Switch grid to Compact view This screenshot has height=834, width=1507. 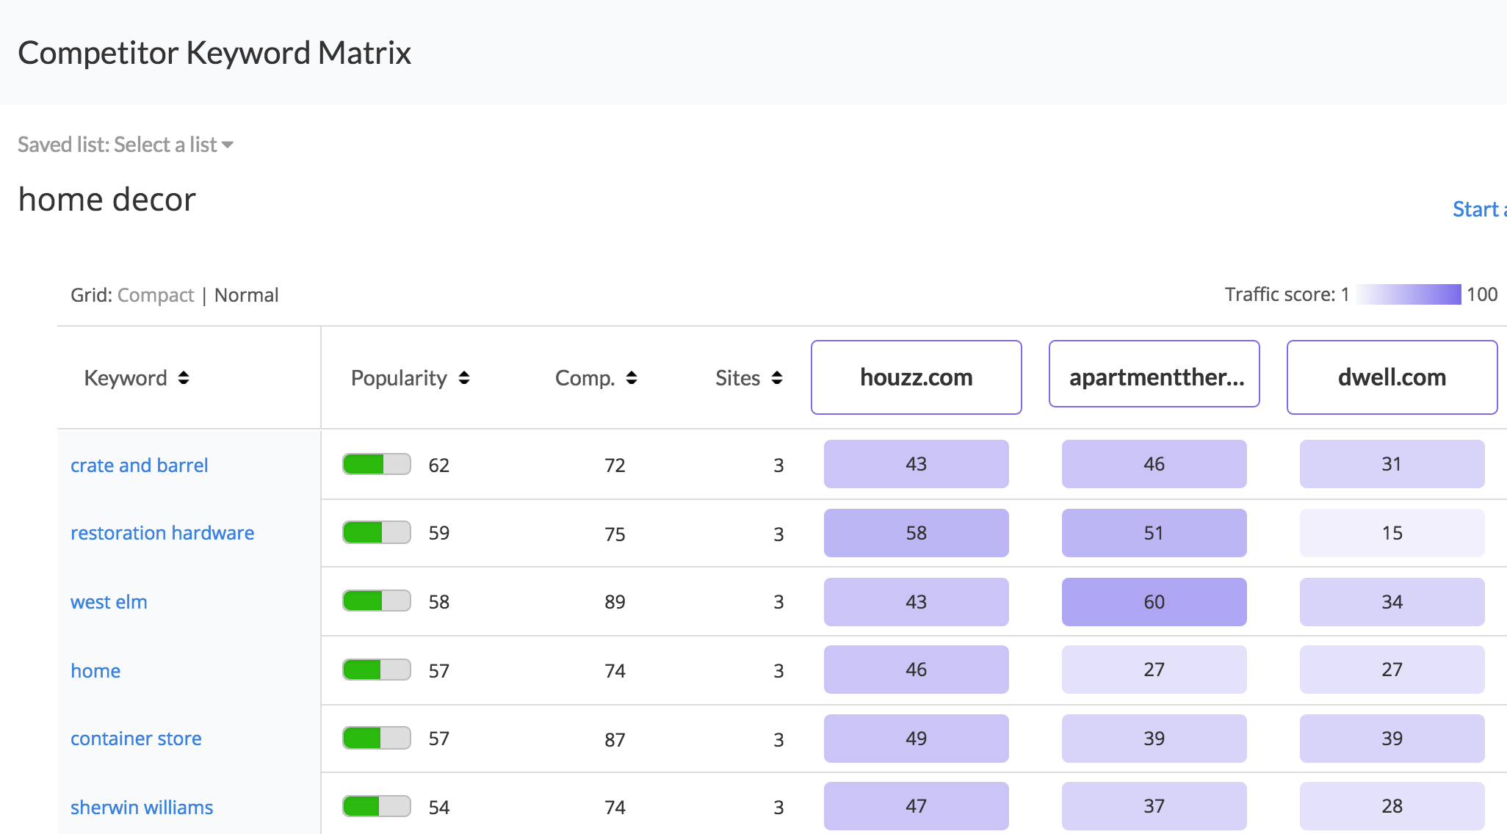pos(156,294)
